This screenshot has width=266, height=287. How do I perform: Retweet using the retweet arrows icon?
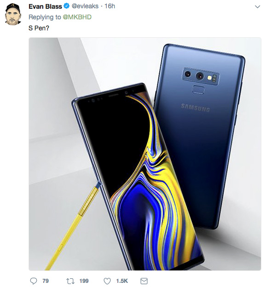click(x=70, y=281)
